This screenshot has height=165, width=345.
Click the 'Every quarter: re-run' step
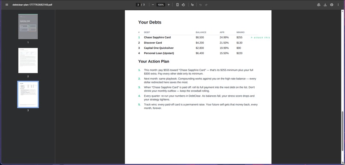click(x=199, y=98)
